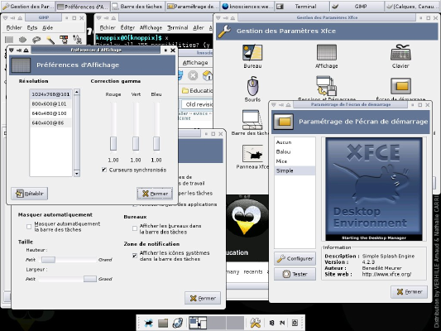The width and height of the screenshot is (441, 331).
Task: Click the Bleu gamma slider handle
Action: click(156, 143)
